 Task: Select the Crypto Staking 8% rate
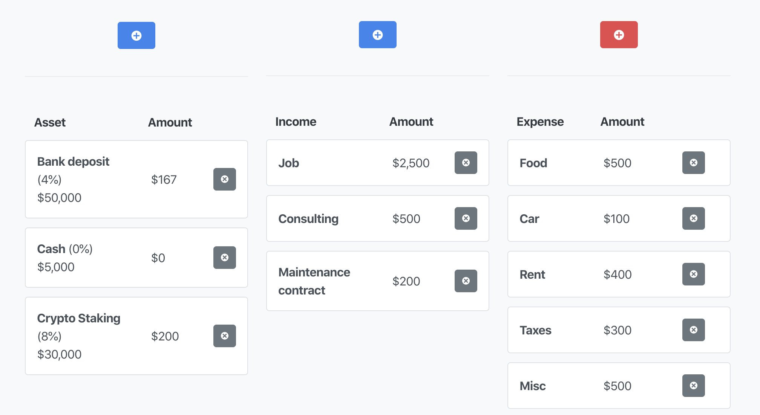pos(49,336)
